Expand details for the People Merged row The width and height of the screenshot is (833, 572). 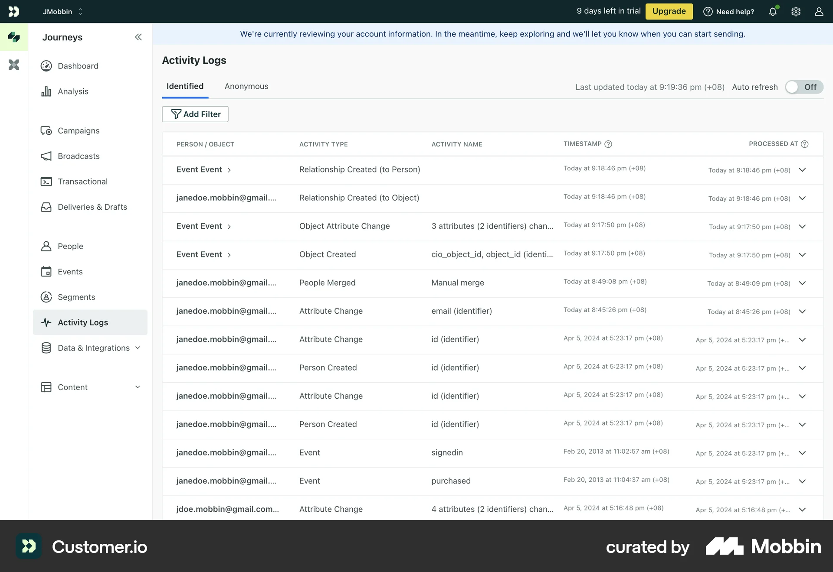(802, 283)
